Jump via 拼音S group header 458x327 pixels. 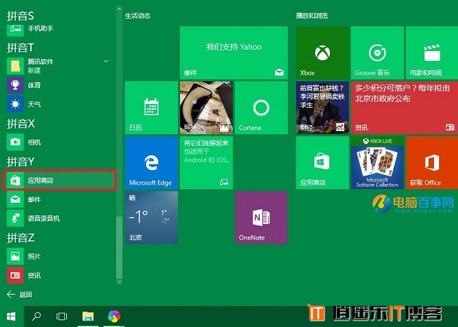[x=20, y=16]
